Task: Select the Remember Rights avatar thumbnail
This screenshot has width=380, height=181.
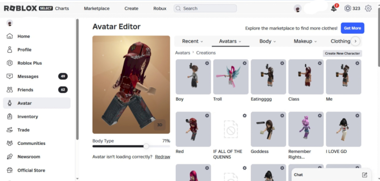Action: [306, 129]
